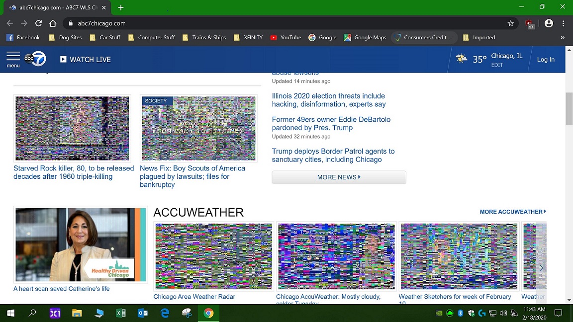
Task: Click the Starved Rock killer thumbnail
Action: click(72, 128)
